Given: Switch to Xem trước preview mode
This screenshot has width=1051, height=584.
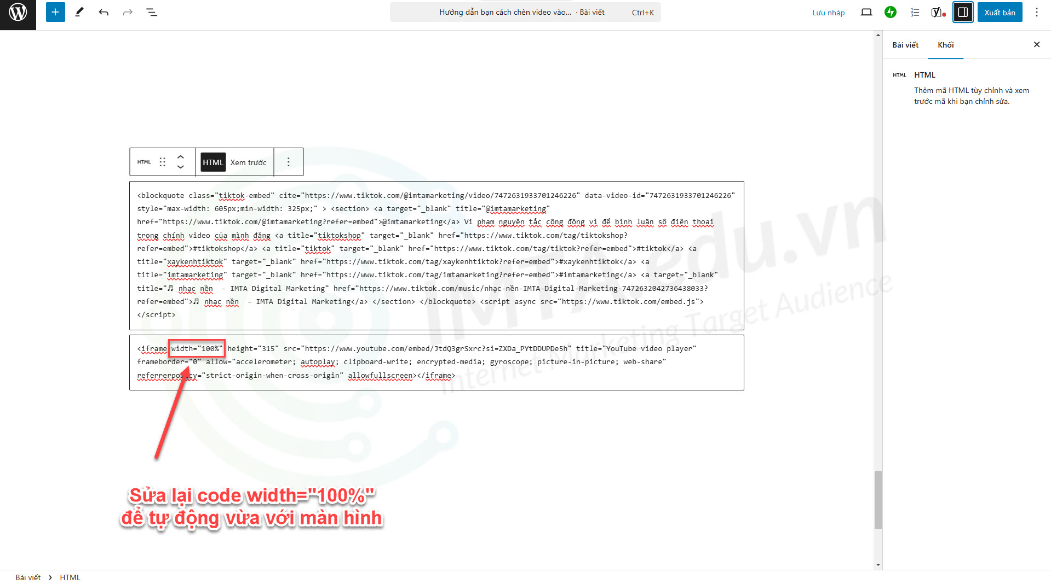Looking at the screenshot, I should 248,162.
